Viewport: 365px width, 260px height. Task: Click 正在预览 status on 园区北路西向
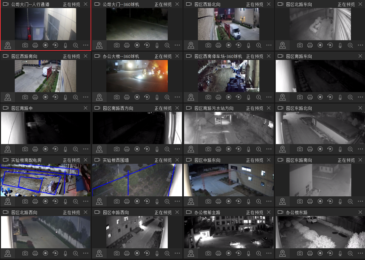(x=71, y=212)
